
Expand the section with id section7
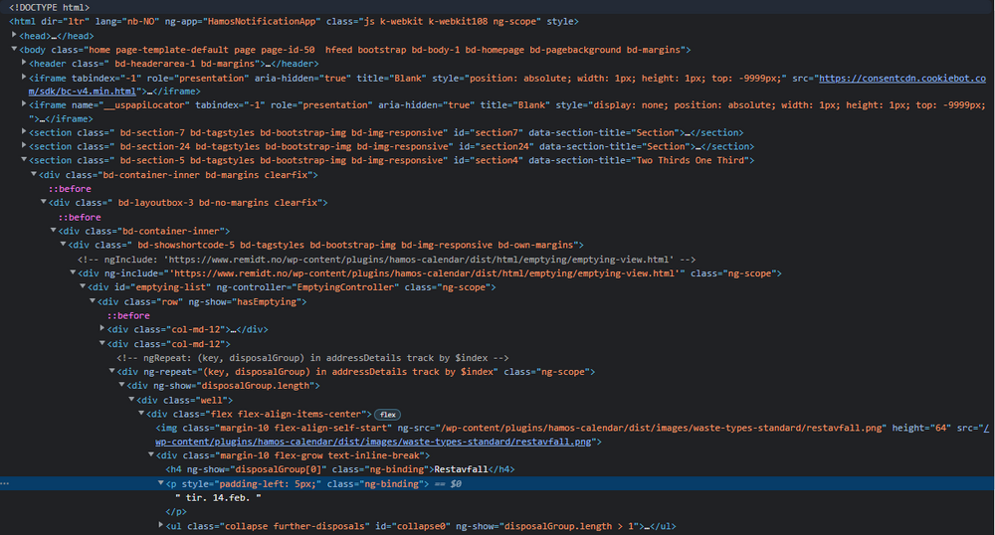25,132
